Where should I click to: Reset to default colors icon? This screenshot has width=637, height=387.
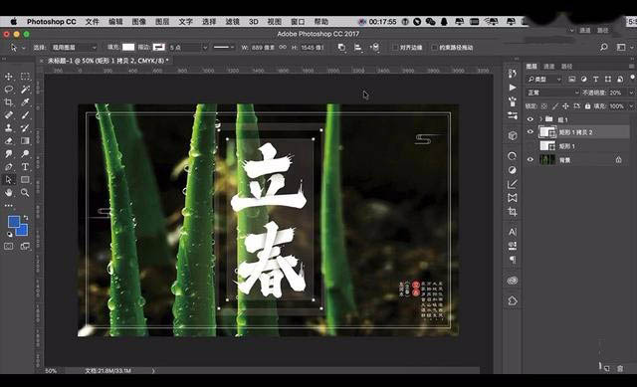point(10,235)
